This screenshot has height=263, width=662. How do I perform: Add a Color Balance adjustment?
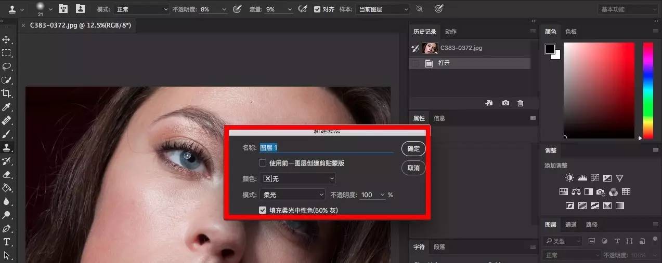pos(576,192)
